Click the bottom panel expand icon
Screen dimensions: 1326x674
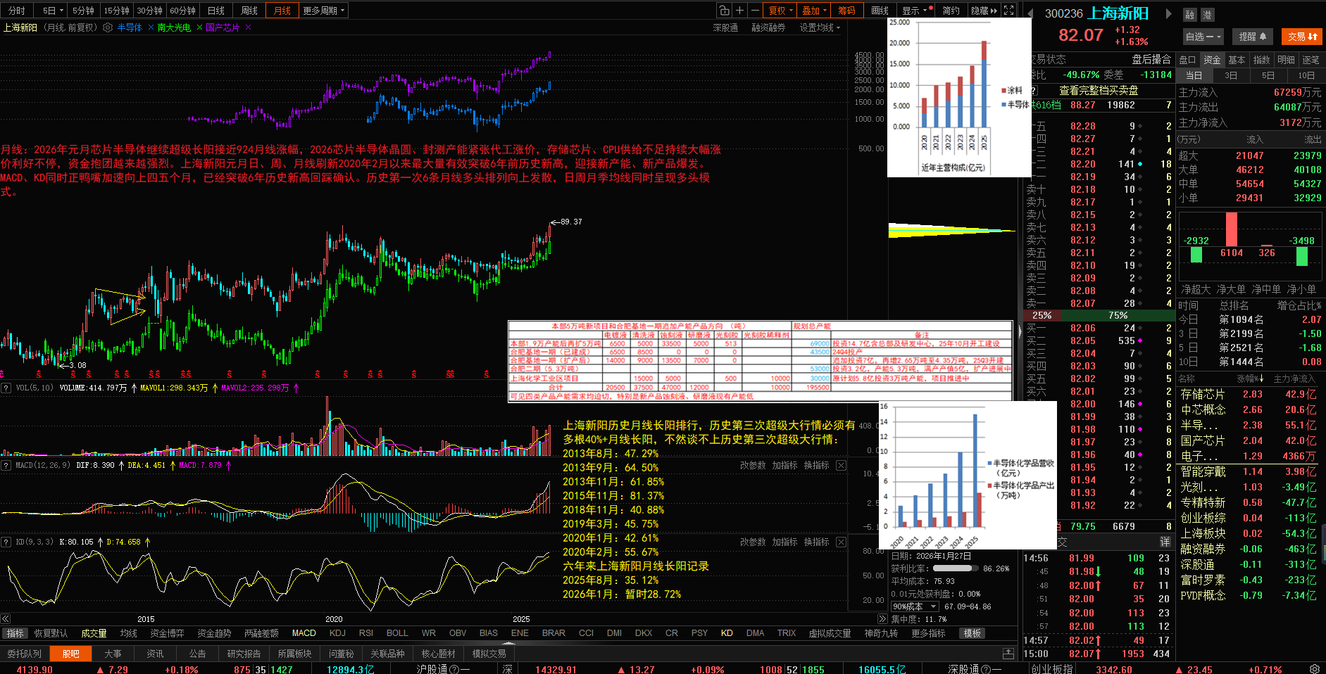pyautogui.click(x=1008, y=654)
